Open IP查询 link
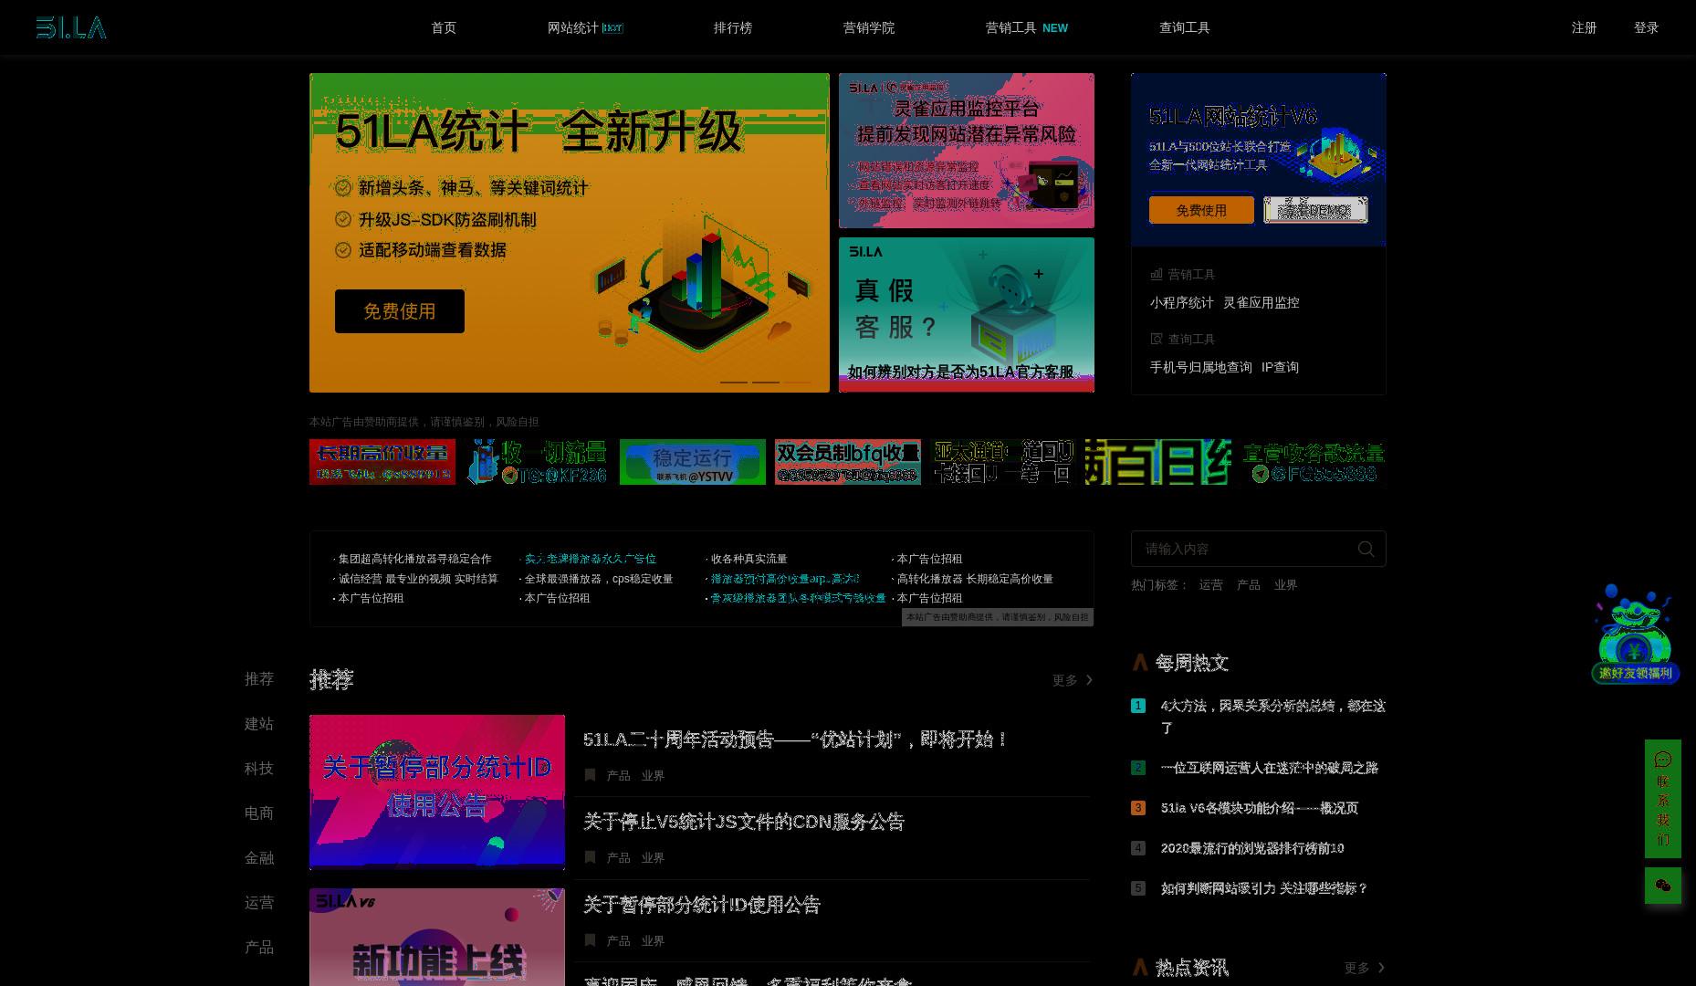The width and height of the screenshot is (1696, 986). coord(1281,367)
